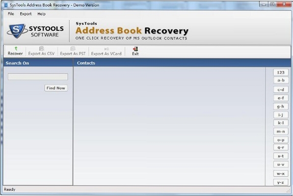The width and height of the screenshot is (293, 196).
Task: Click the app icon in title bar
Action: point(6,5)
